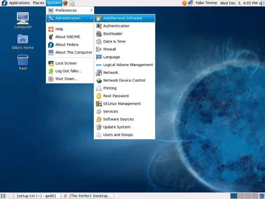Image resolution: width=265 pixels, height=199 pixels.
Task: Switch to the fourth workspace in the switcher
Action: 255,196
